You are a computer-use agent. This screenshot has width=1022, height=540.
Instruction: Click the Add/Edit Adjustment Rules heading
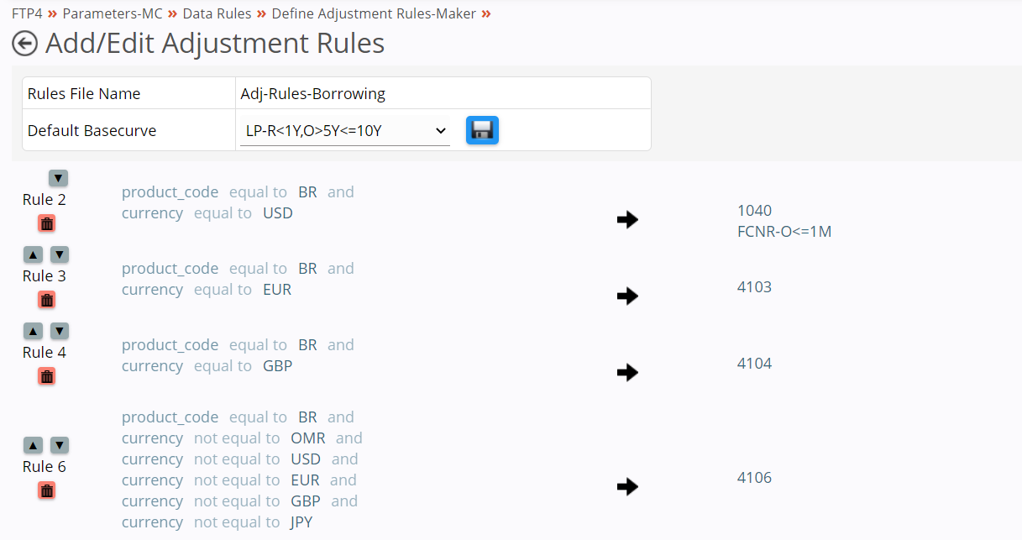pyautogui.click(x=215, y=44)
